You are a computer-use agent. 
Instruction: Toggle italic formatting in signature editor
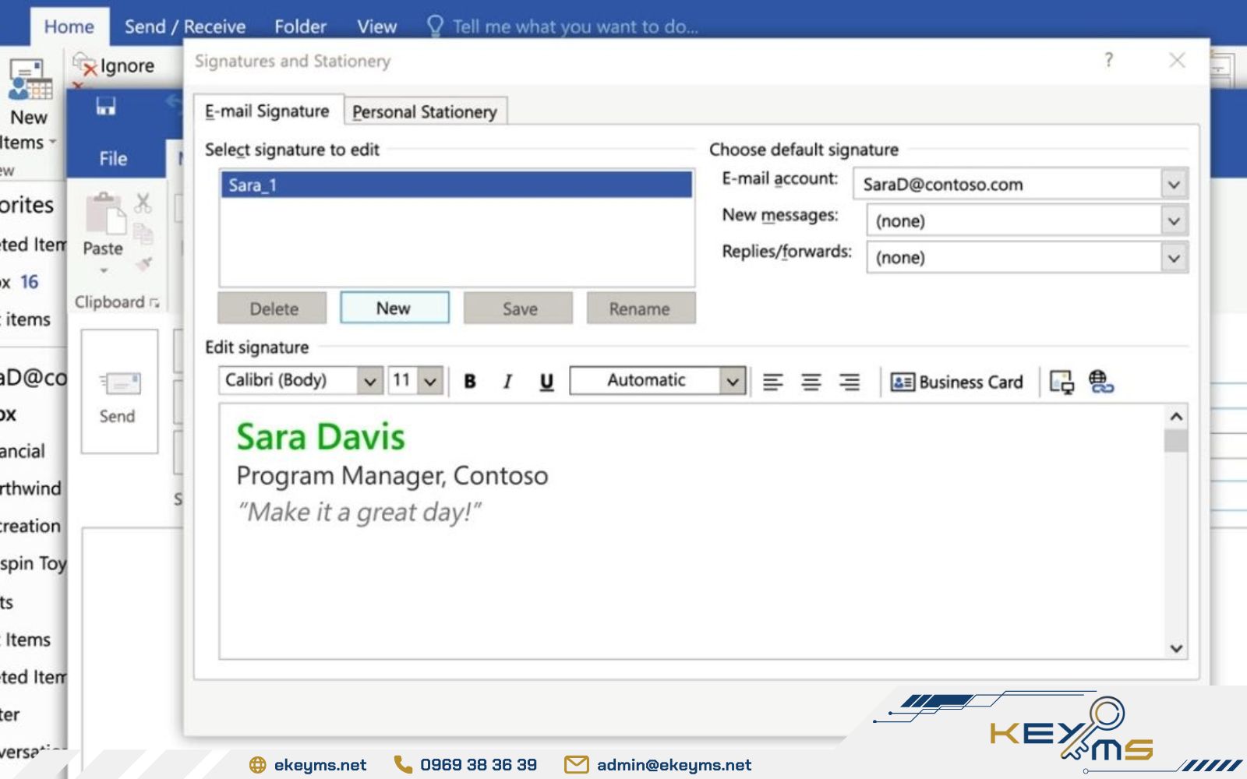[x=507, y=381]
